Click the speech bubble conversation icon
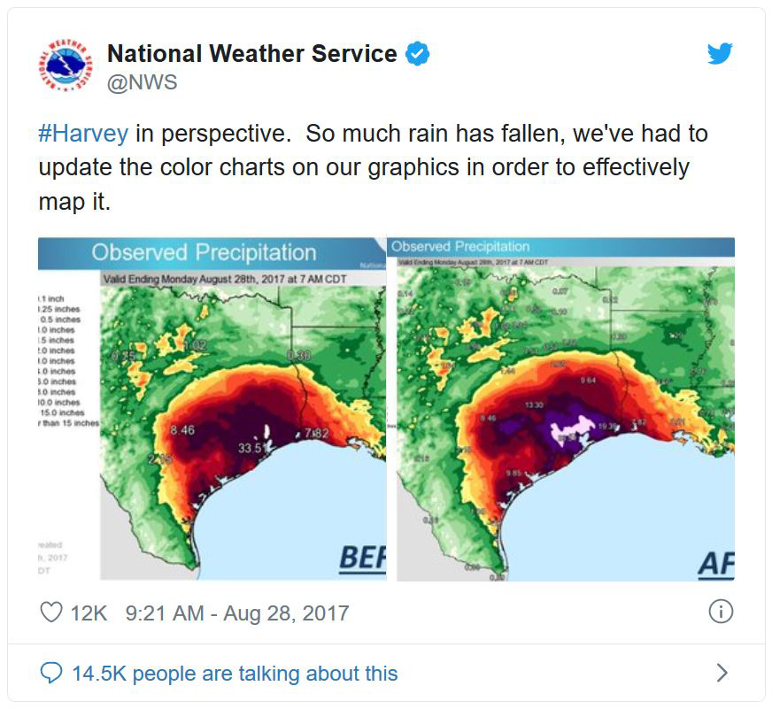772x709 pixels. [52, 674]
